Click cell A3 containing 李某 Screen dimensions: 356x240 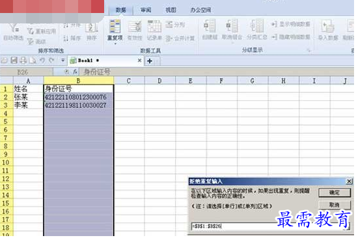coord(28,105)
